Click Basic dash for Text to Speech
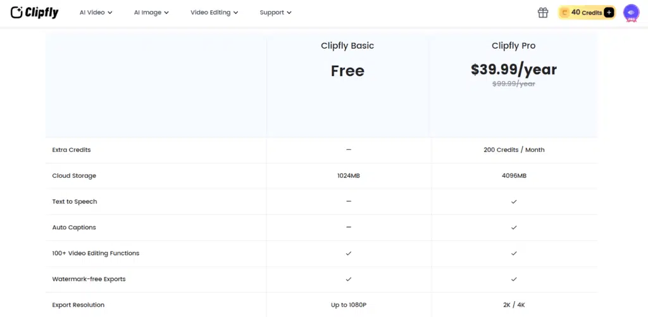648x317 pixels. click(349, 201)
